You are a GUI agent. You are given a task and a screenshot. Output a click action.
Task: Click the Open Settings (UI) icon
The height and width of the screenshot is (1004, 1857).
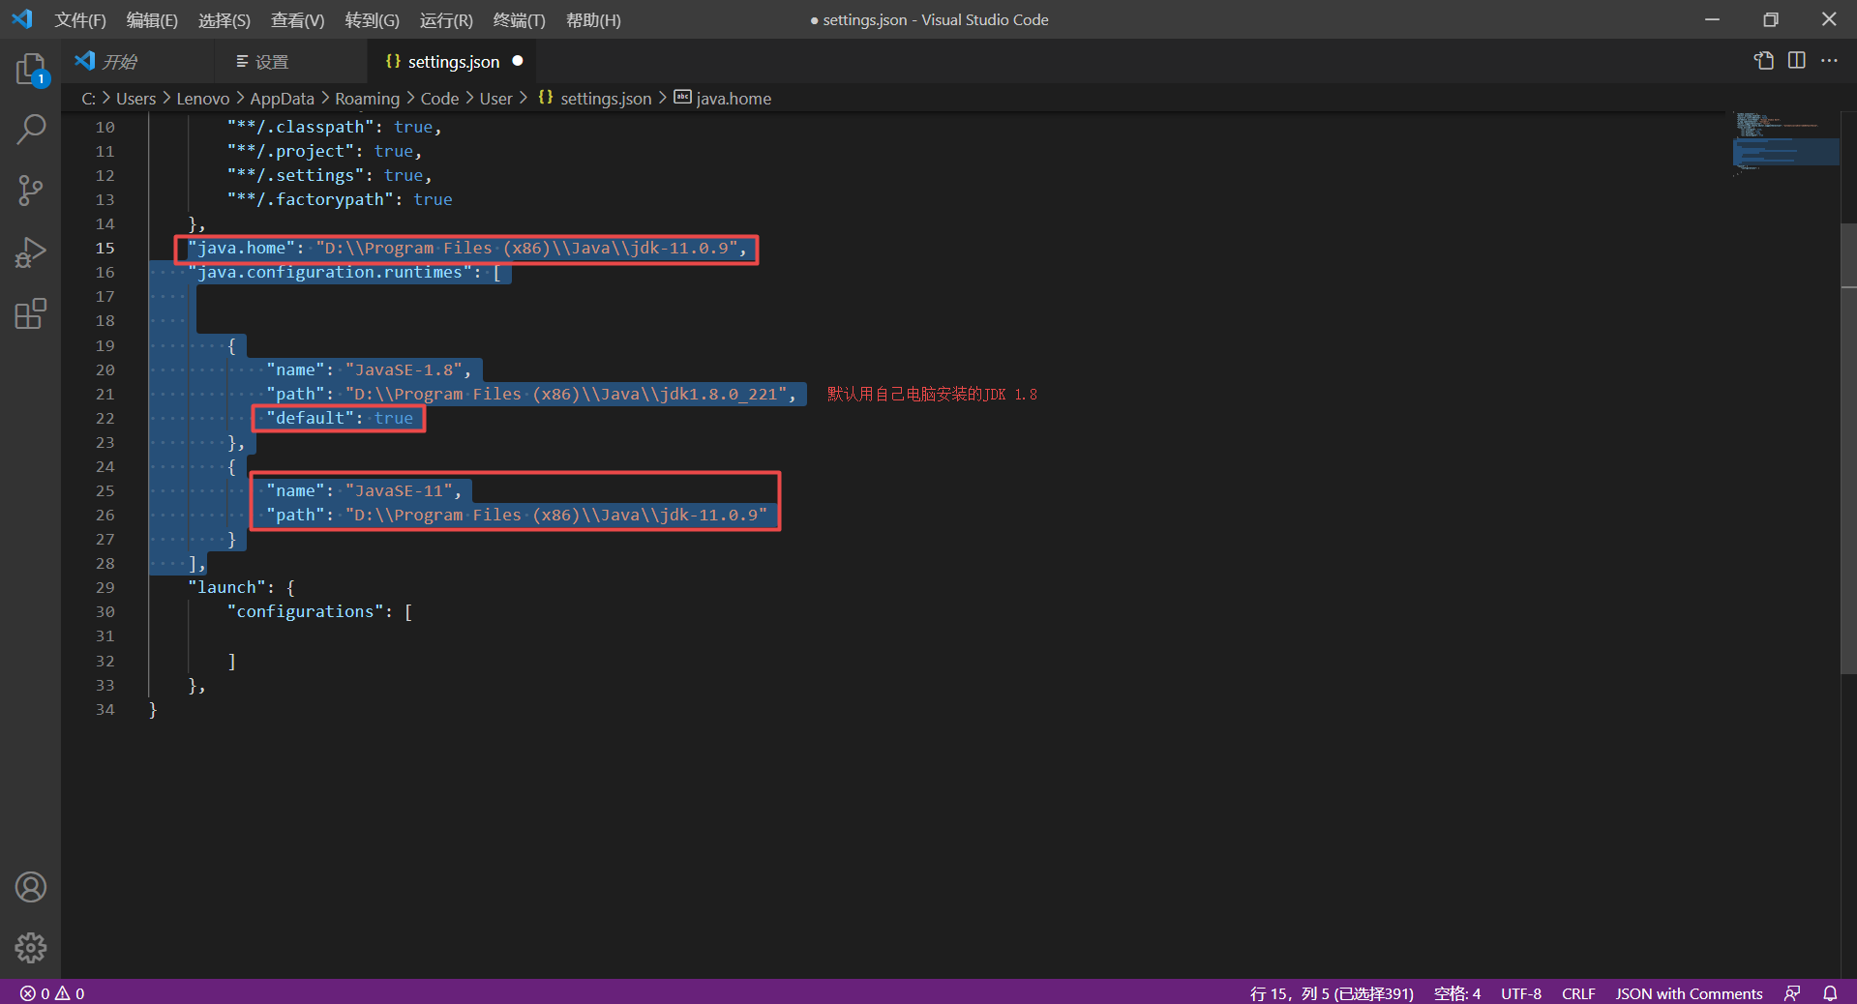tap(1764, 61)
